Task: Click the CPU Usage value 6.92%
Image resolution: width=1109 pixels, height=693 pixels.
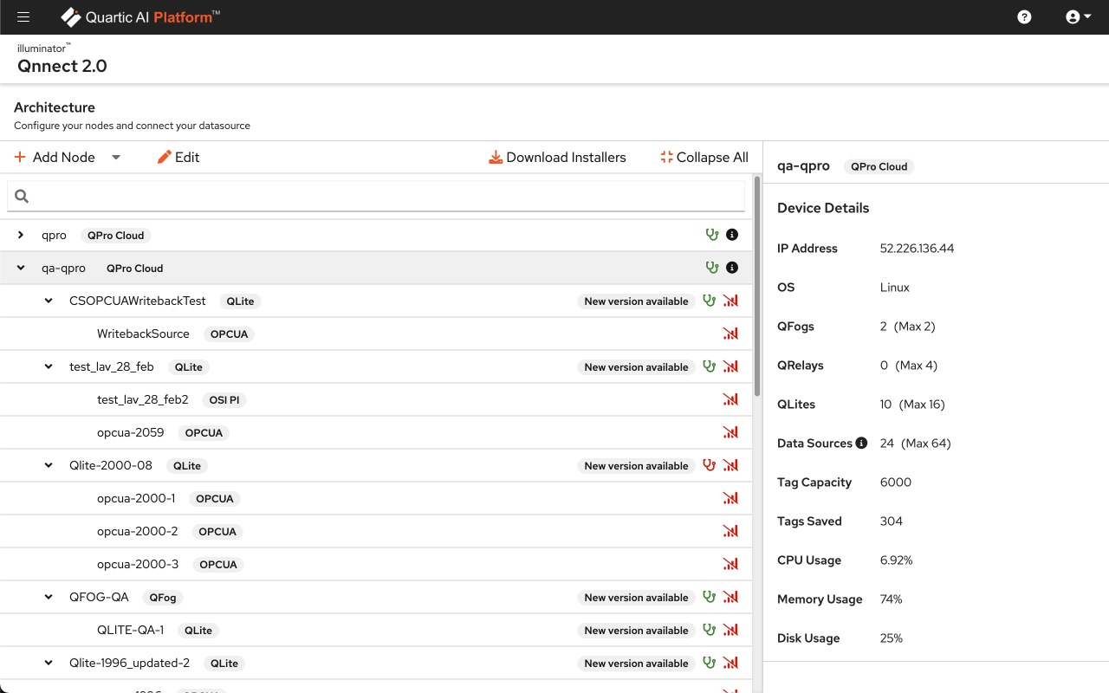Action: 896,560
